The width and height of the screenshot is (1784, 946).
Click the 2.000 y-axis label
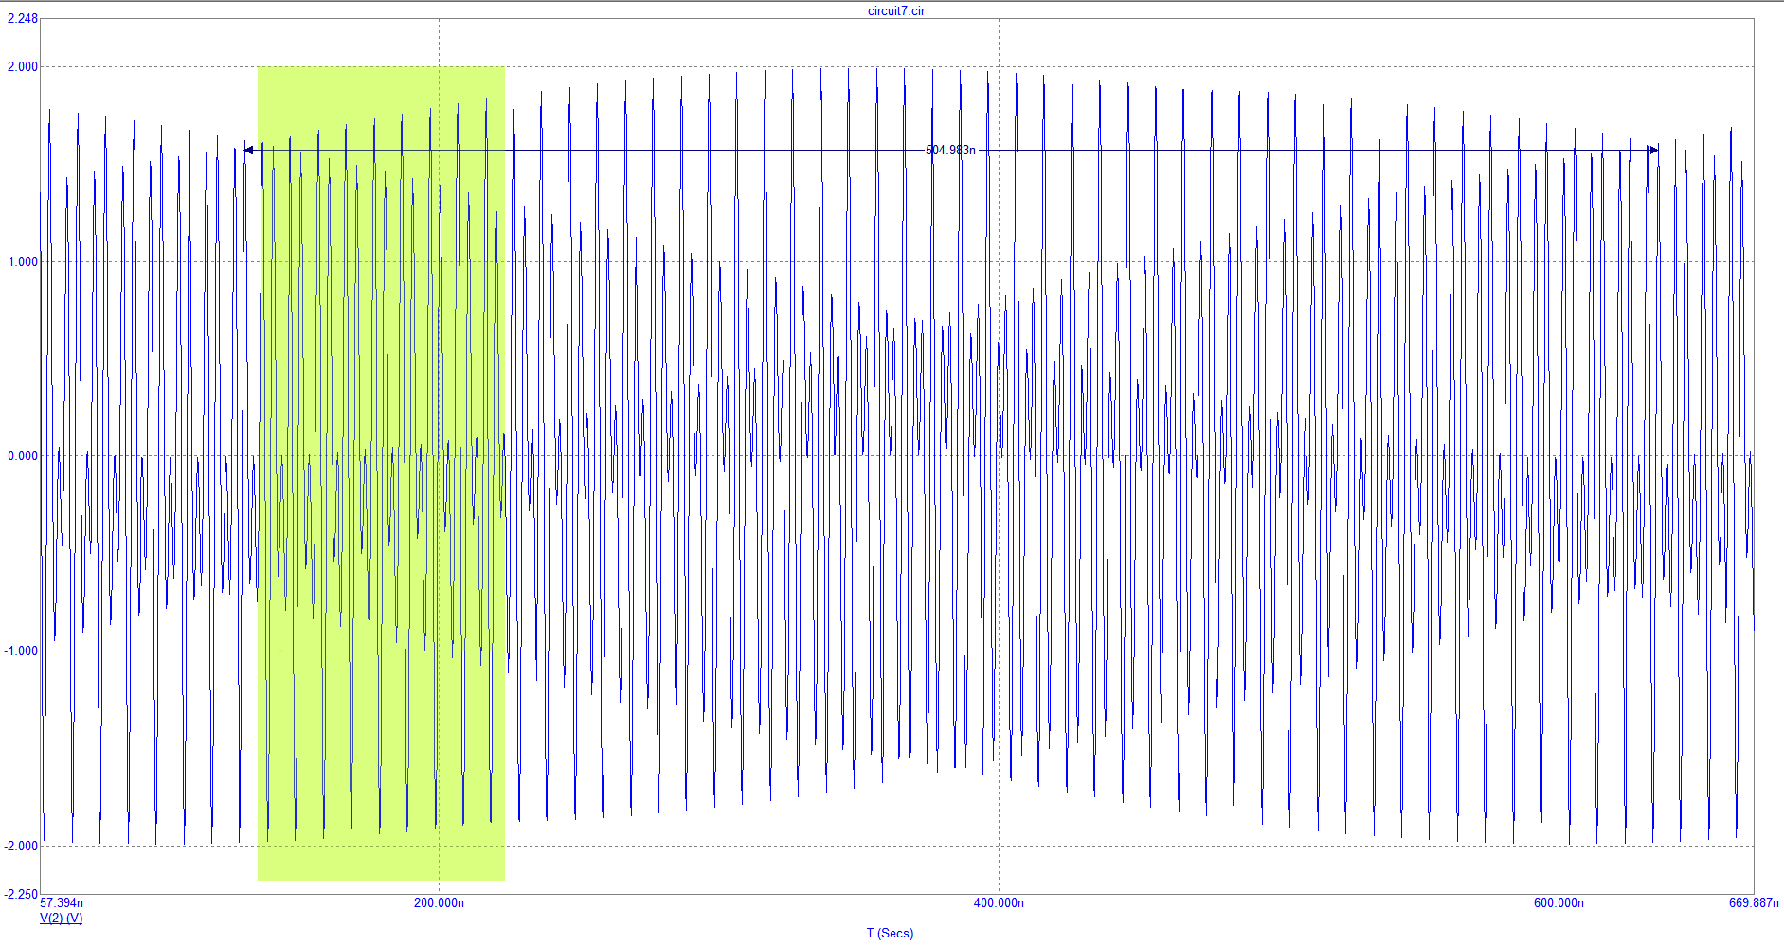23,66
